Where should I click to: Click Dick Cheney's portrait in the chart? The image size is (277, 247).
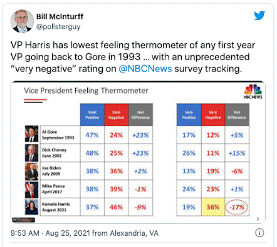[x=31, y=153]
